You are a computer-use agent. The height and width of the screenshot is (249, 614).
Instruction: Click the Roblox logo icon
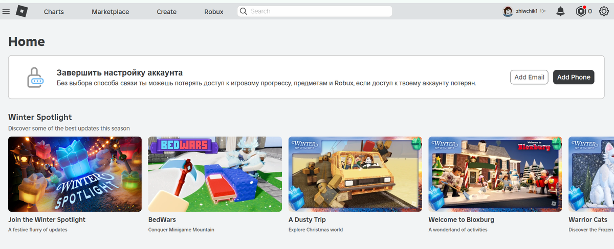(x=22, y=11)
